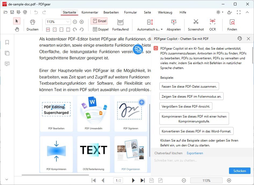This screenshot has width=254, height=185.
Task: Close the PDFgear Copilot panel
Action: tap(248, 39)
